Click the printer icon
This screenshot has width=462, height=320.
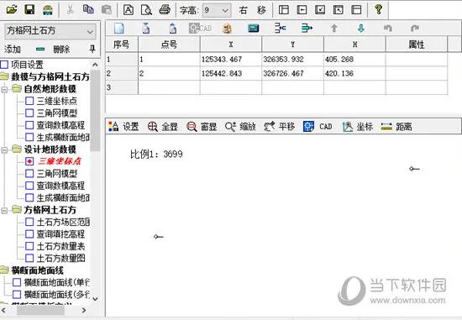(x=165, y=10)
